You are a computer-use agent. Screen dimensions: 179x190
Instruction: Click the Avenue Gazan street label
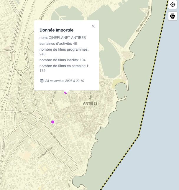(45, 153)
